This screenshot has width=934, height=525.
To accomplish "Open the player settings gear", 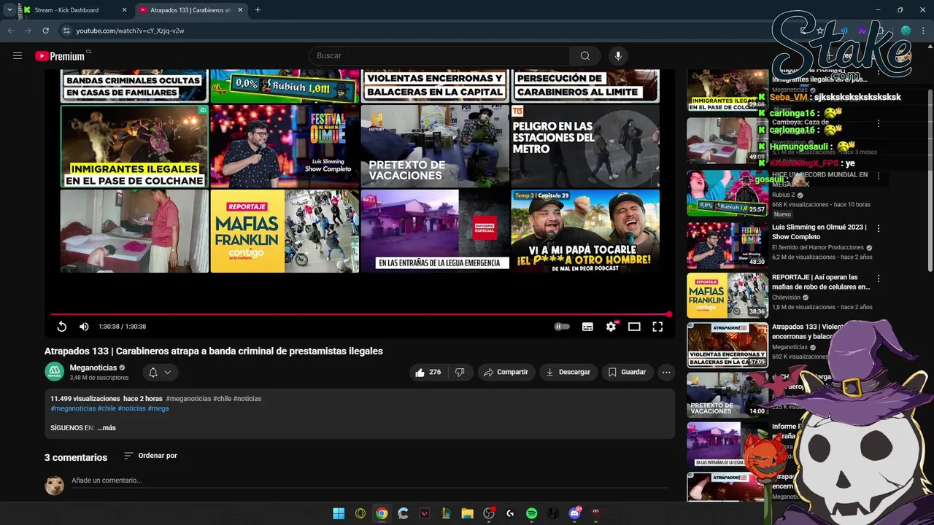I will click(611, 327).
